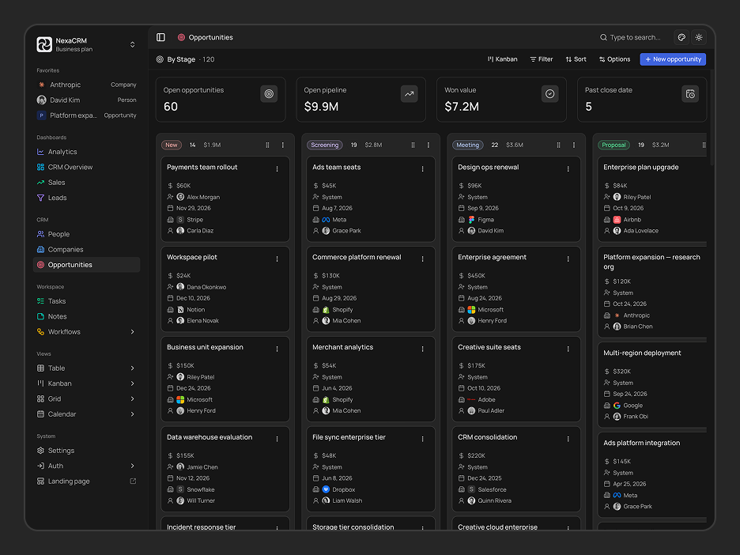Viewport: 740px width, 555px height.
Task: Open the Sales dashboard
Action: (86, 183)
